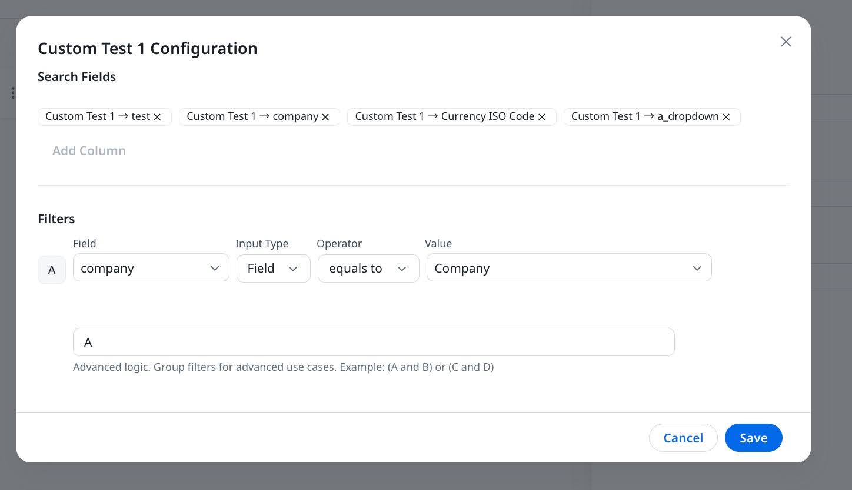This screenshot has height=490, width=852.
Task: Click the X icon to dismiss the configuration dialog
Action: coord(786,42)
